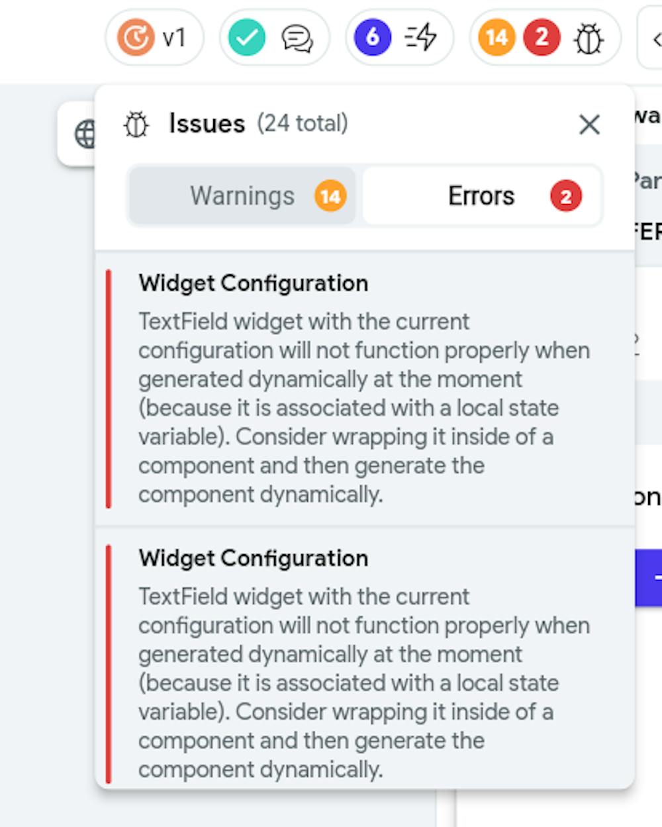Click the purple 6 actions badge
Screen dimensions: 662x827
(373, 38)
